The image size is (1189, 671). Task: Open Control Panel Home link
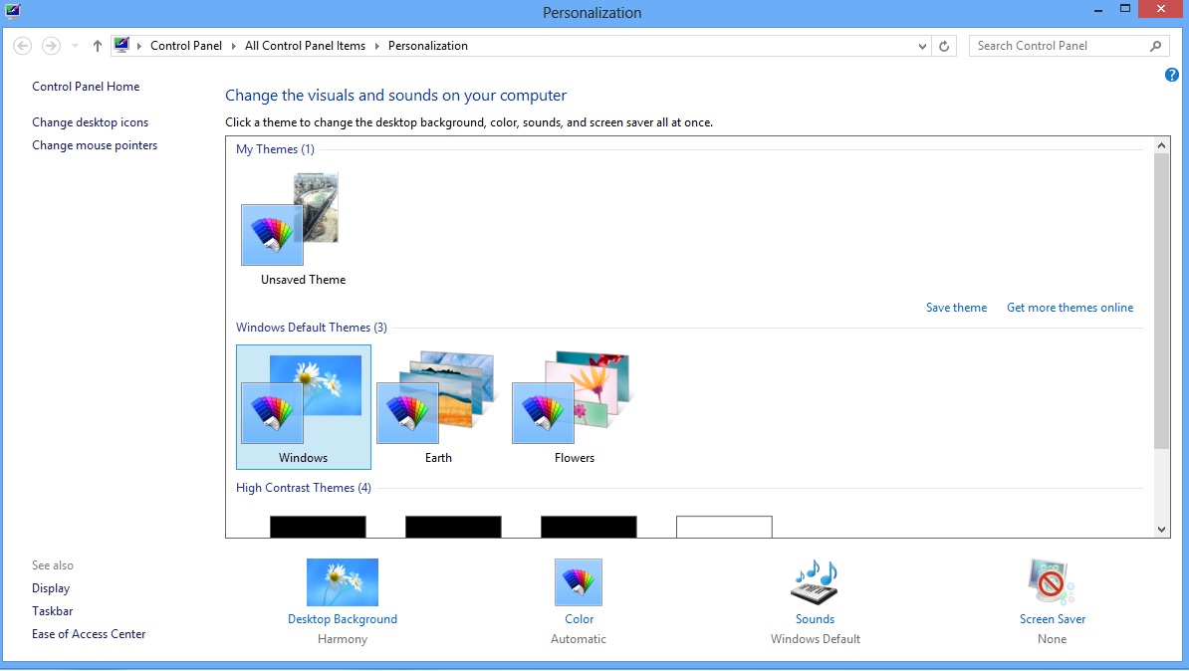(86, 87)
